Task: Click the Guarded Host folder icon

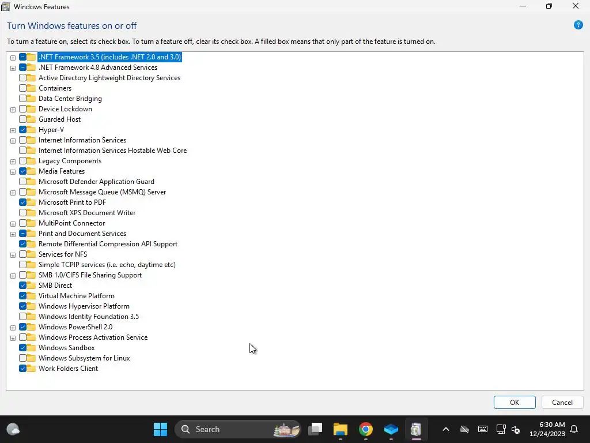Action: [x=31, y=119]
